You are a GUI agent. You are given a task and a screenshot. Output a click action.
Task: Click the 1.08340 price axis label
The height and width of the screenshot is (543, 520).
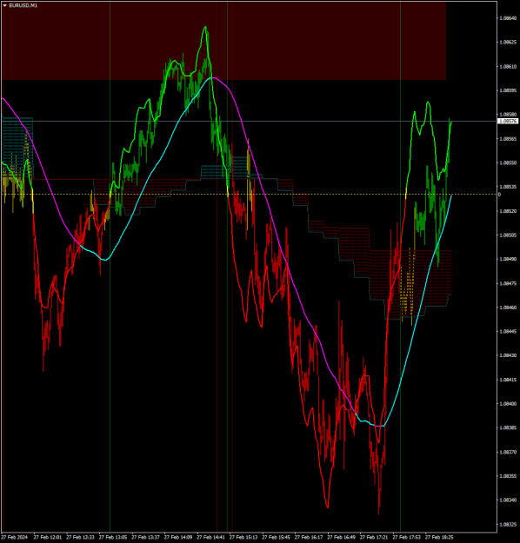[x=508, y=500]
